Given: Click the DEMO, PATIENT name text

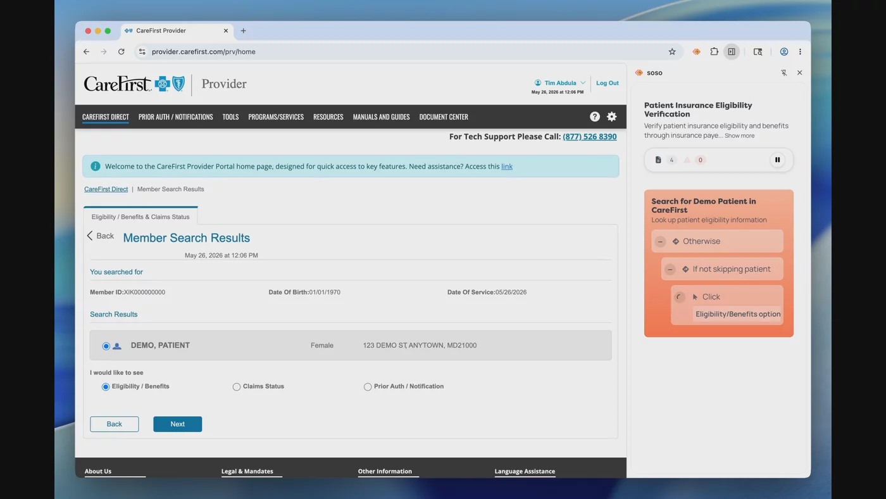Looking at the screenshot, I should tap(160, 346).
